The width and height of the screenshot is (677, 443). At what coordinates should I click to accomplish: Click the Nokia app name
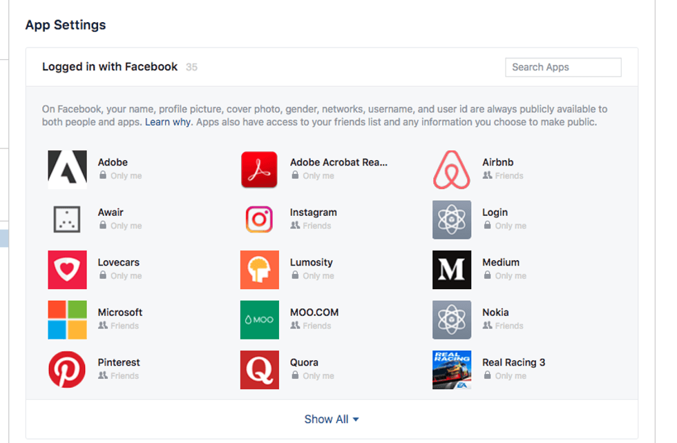[495, 312]
